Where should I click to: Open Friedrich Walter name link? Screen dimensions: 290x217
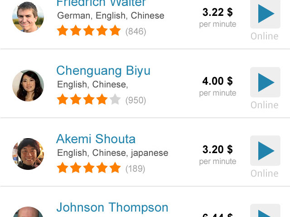click(x=101, y=3)
